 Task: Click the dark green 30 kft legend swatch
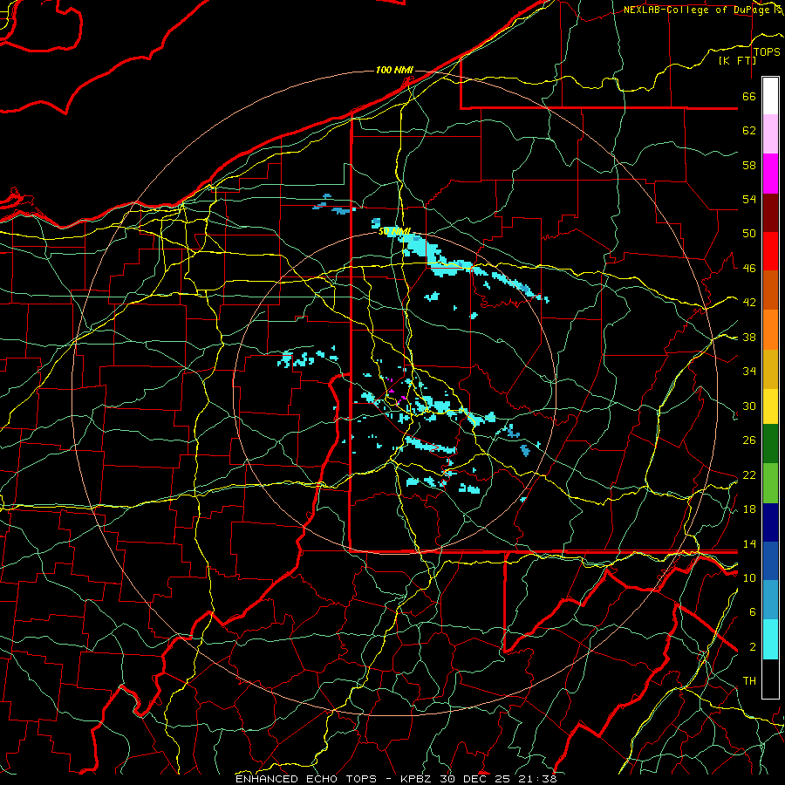[770, 444]
